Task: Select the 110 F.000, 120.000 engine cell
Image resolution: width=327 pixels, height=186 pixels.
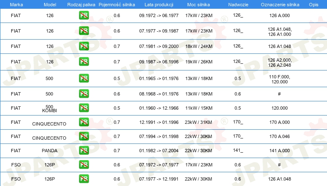Action: coord(279,79)
